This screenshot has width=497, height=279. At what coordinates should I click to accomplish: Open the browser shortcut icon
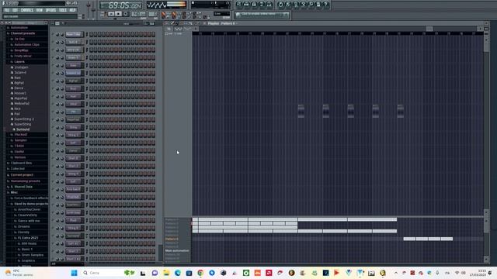262,5
